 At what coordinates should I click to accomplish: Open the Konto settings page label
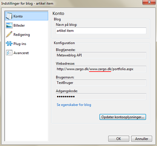tap(18, 16)
